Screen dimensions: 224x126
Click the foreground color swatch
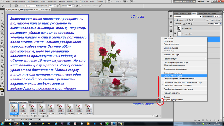(1, 89)
